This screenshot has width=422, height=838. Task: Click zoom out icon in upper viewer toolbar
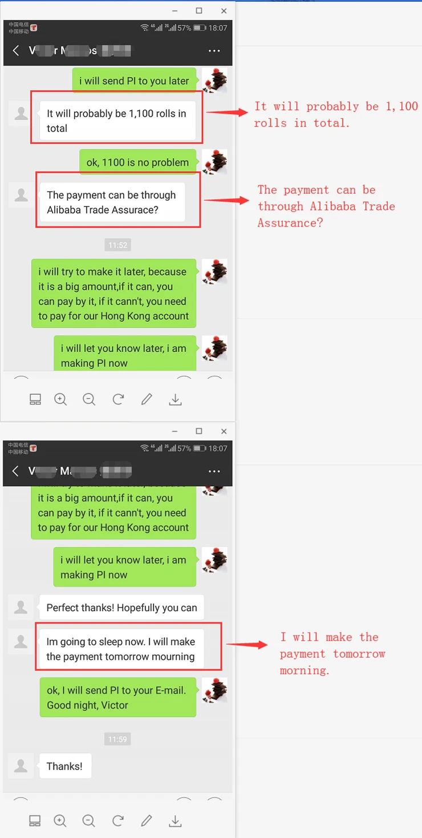coord(89,399)
